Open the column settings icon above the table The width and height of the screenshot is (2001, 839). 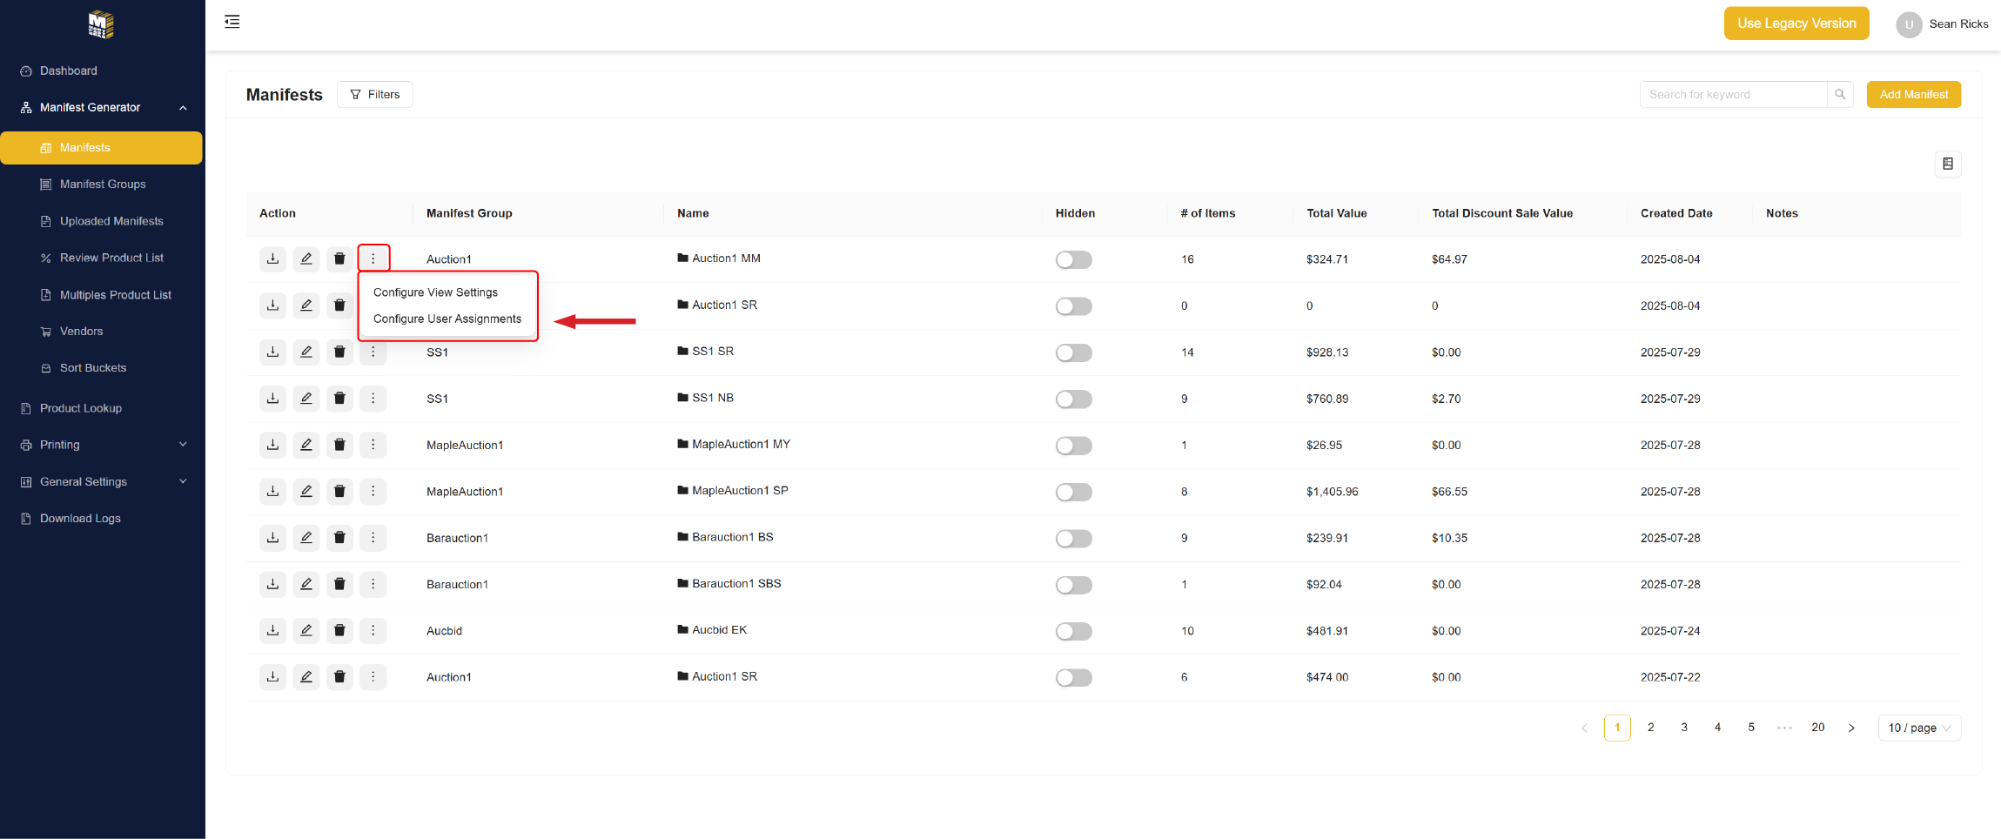click(1948, 164)
